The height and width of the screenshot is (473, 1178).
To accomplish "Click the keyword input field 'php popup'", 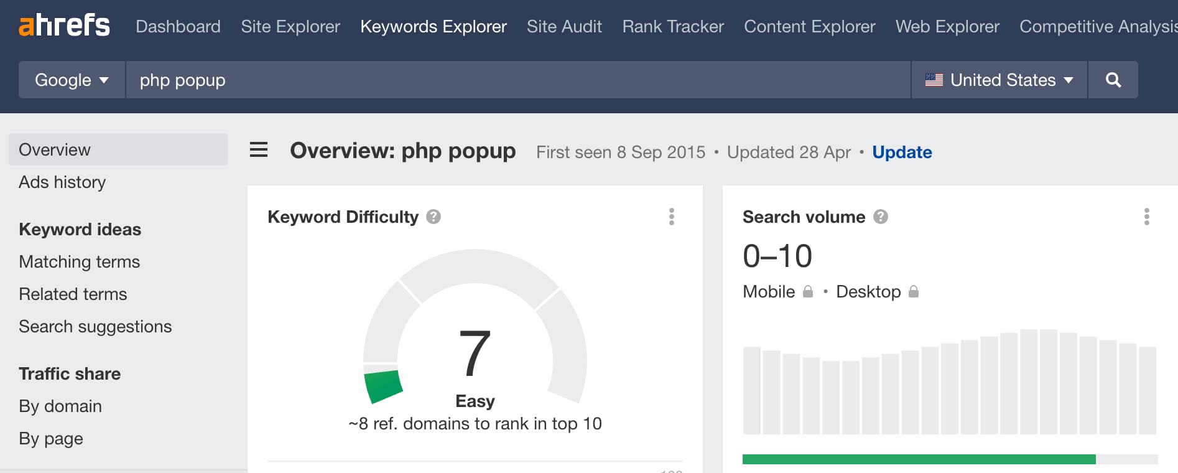I will [x=518, y=80].
